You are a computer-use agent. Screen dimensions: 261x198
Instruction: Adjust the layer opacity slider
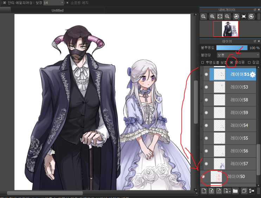pos(232,48)
